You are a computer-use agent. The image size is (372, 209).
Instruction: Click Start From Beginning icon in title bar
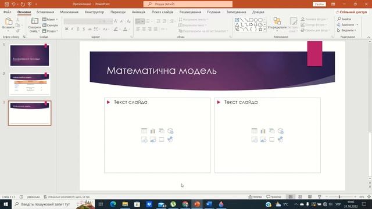tap(30, 4)
